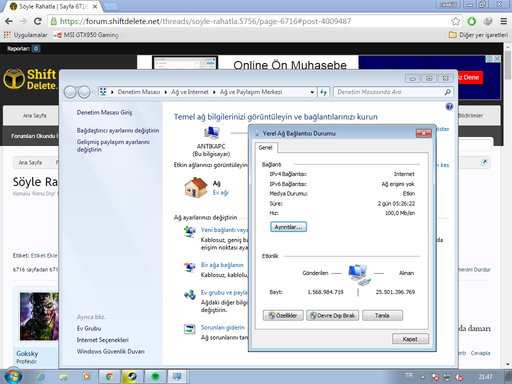The width and height of the screenshot is (512, 384).
Task: Click the Kapat button
Action: coord(410,339)
